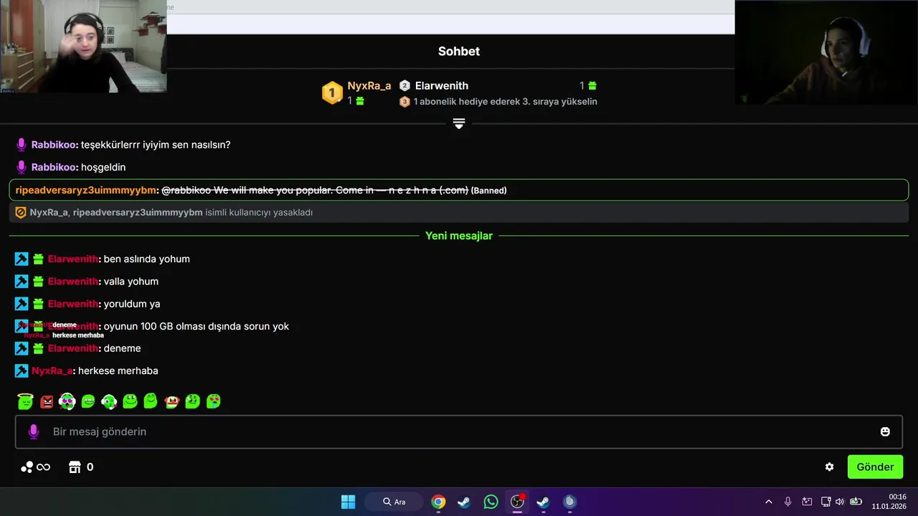Screen dimensions: 918x516
Task: Click gift badge on 'yoruldum ya' message
Action: click(x=38, y=304)
